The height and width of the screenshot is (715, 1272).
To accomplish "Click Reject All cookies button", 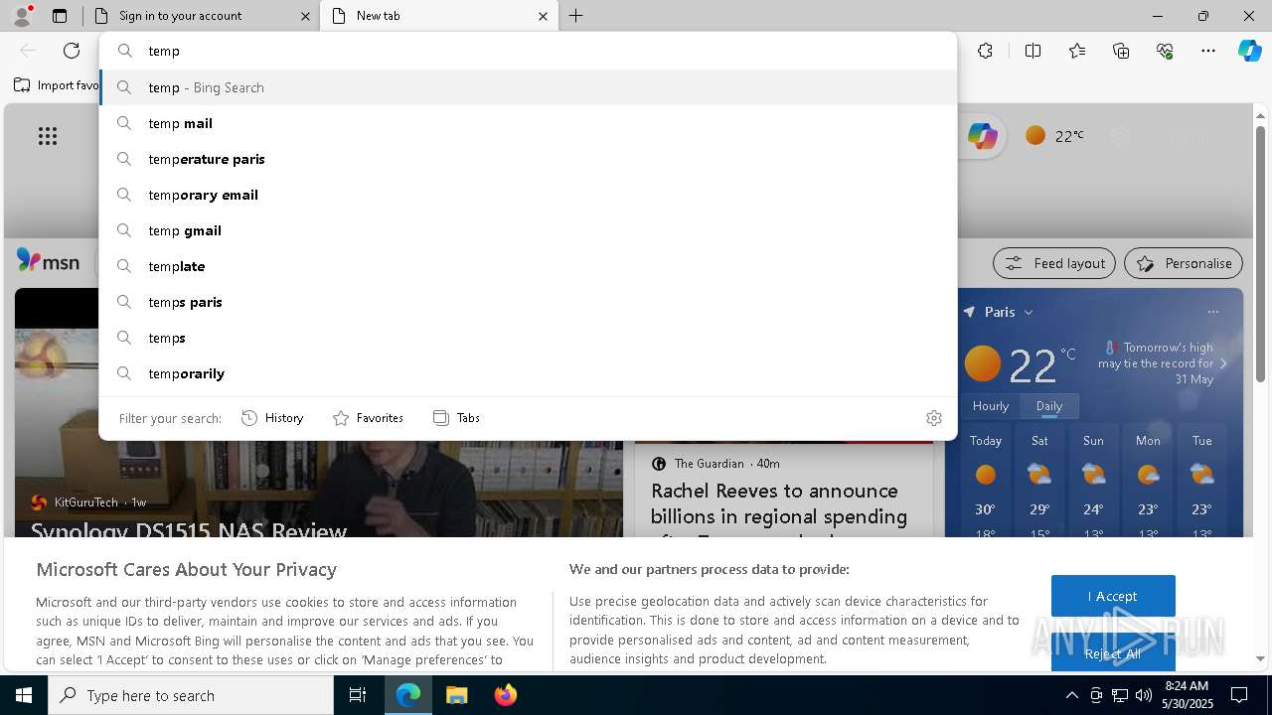I will click(x=1113, y=653).
